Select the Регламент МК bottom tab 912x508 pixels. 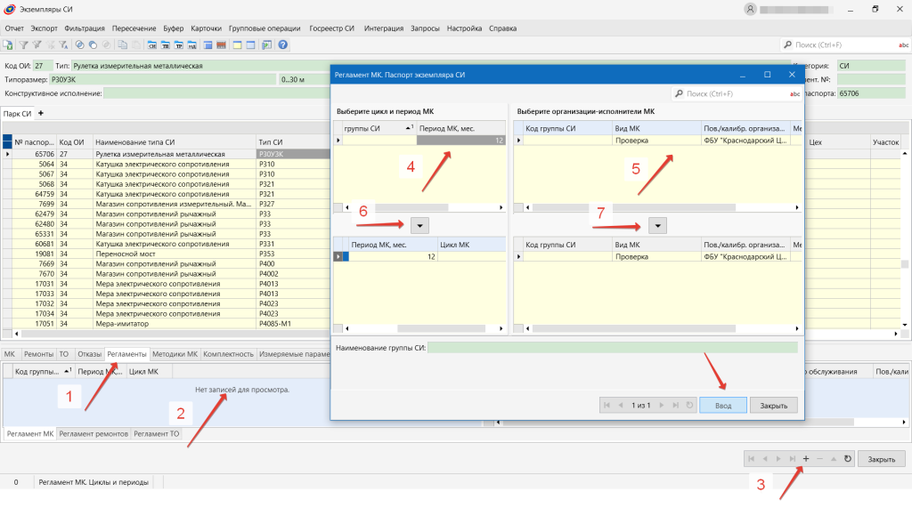coord(30,433)
